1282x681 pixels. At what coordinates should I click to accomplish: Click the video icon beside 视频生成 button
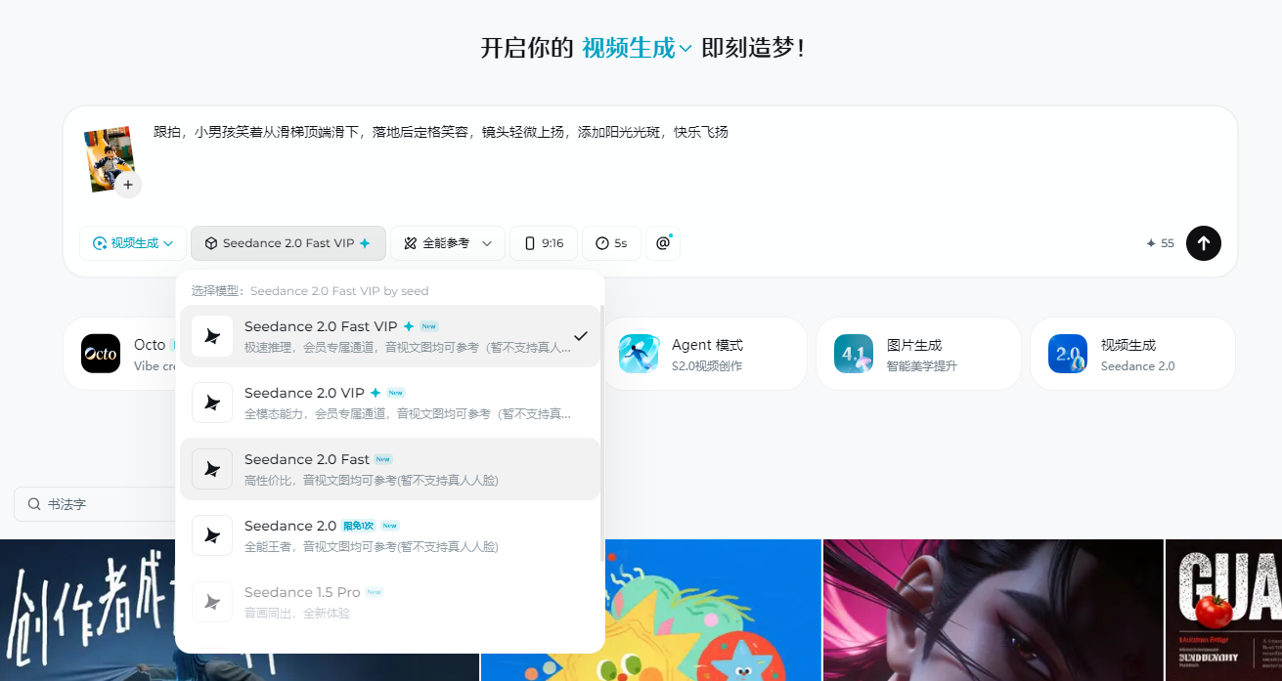100,243
